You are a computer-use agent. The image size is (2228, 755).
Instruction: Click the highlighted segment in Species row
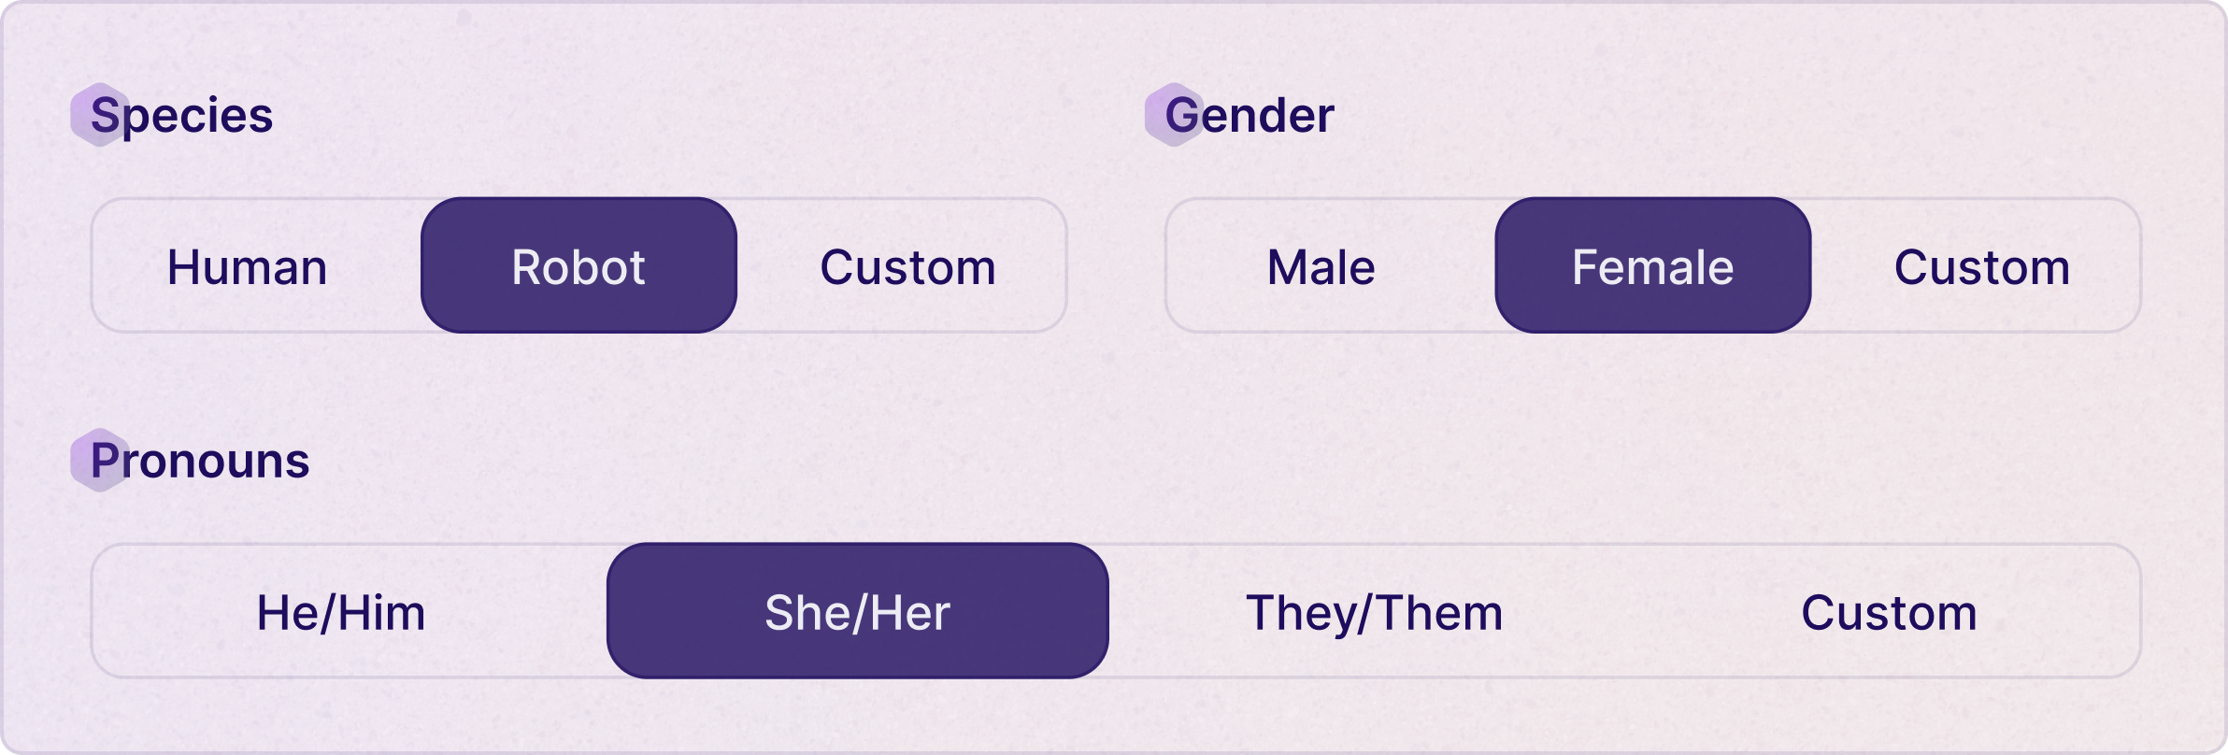578,265
